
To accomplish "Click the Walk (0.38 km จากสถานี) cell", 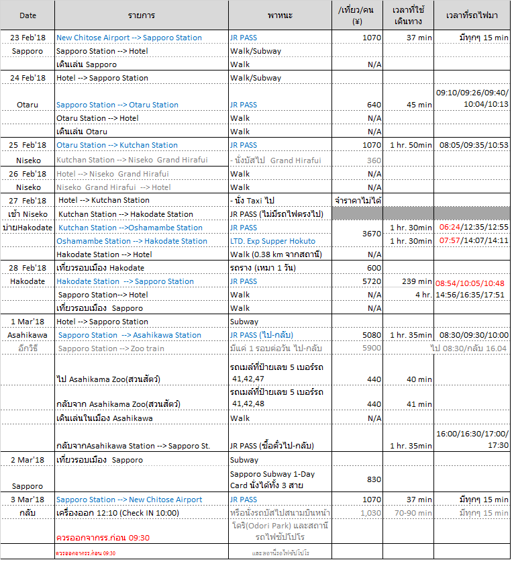I will (280, 254).
